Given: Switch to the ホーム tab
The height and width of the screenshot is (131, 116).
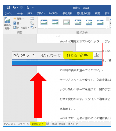Looking at the screenshot, I should point(20,14).
